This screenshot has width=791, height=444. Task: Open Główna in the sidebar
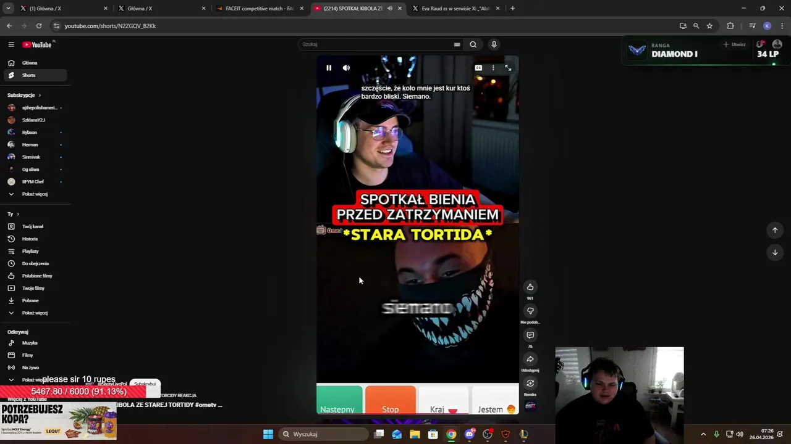pos(35,63)
